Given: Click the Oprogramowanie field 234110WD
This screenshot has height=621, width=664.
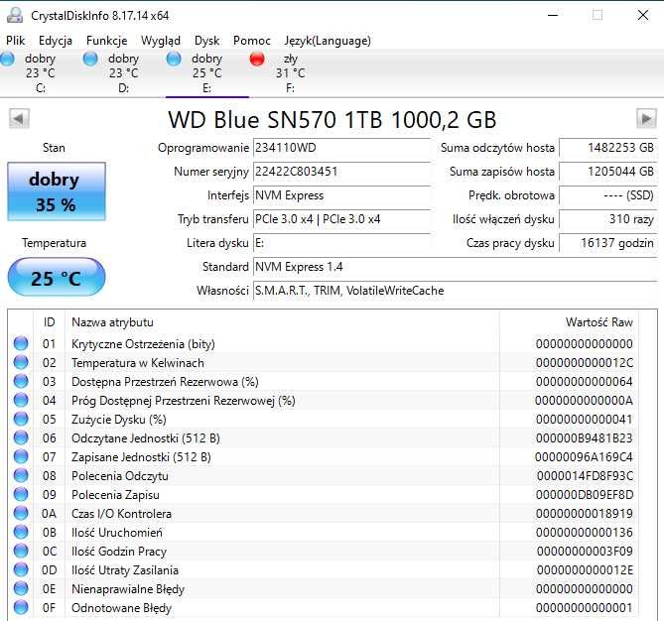Looking at the screenshot, I should pyautogui.click(x=341, y=148).
